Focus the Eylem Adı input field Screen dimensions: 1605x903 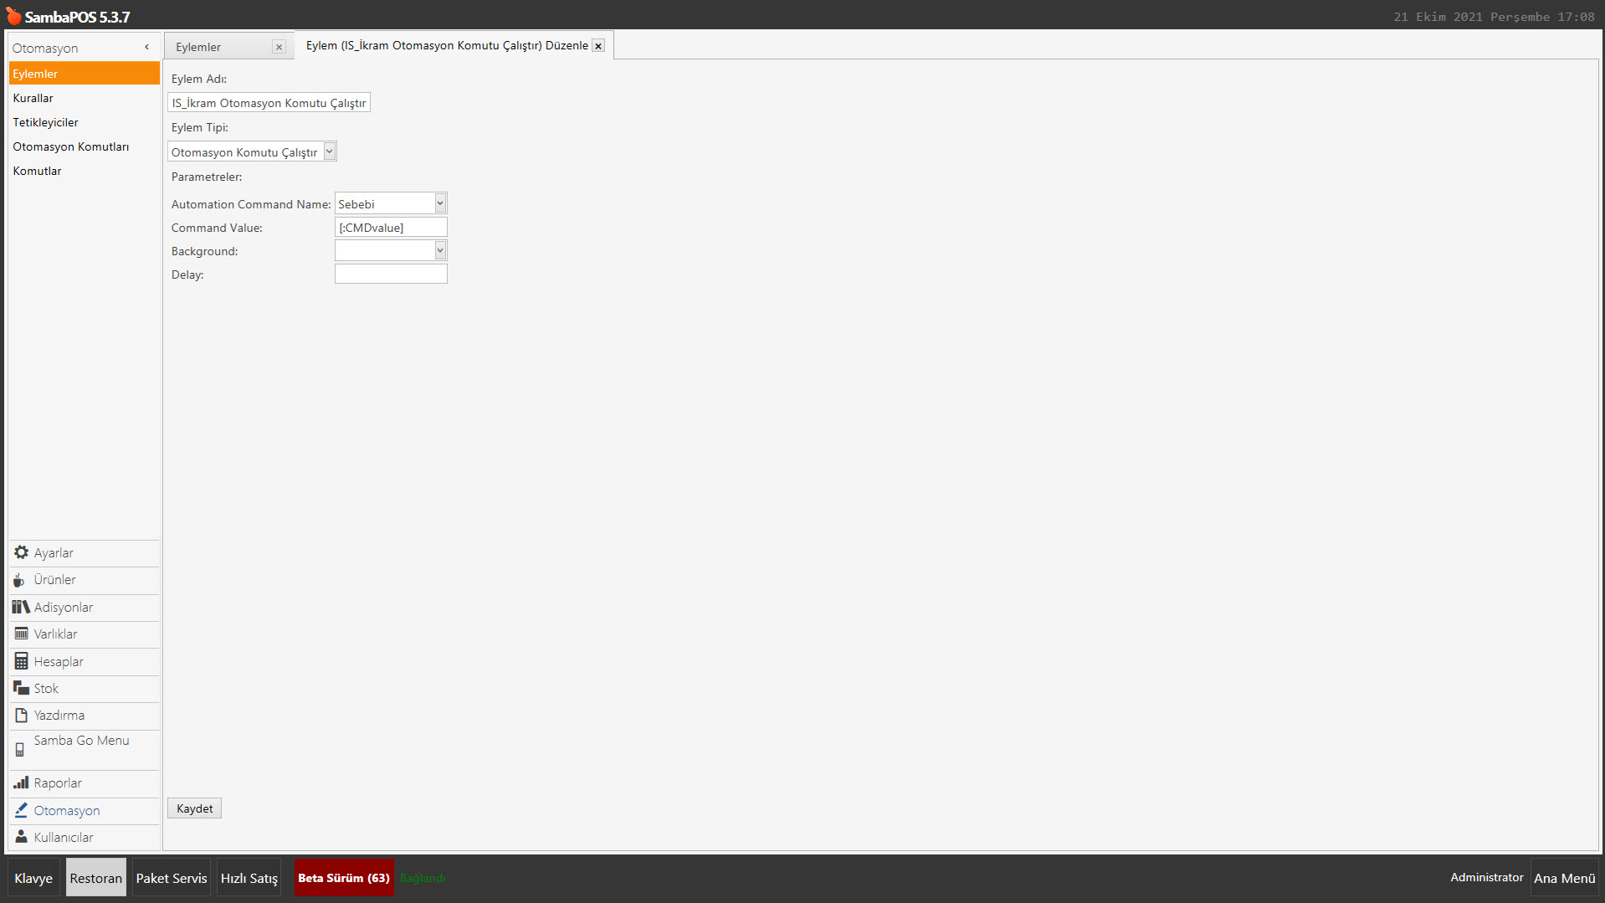pyautogui.click(x=269, y=102)
